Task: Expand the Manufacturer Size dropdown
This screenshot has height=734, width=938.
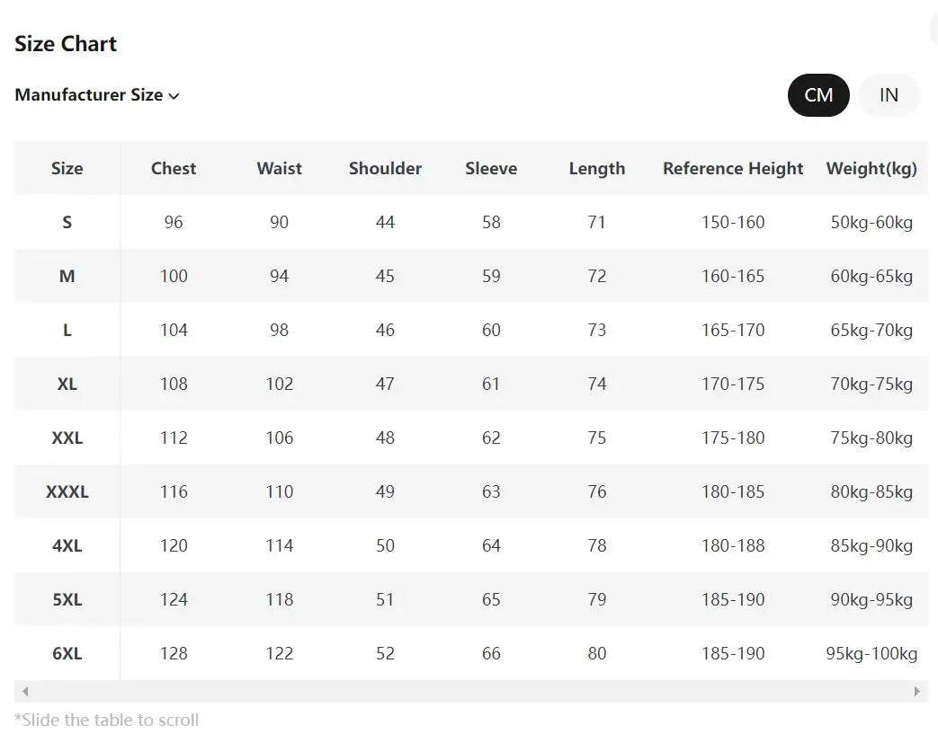Action: point(97,95)
